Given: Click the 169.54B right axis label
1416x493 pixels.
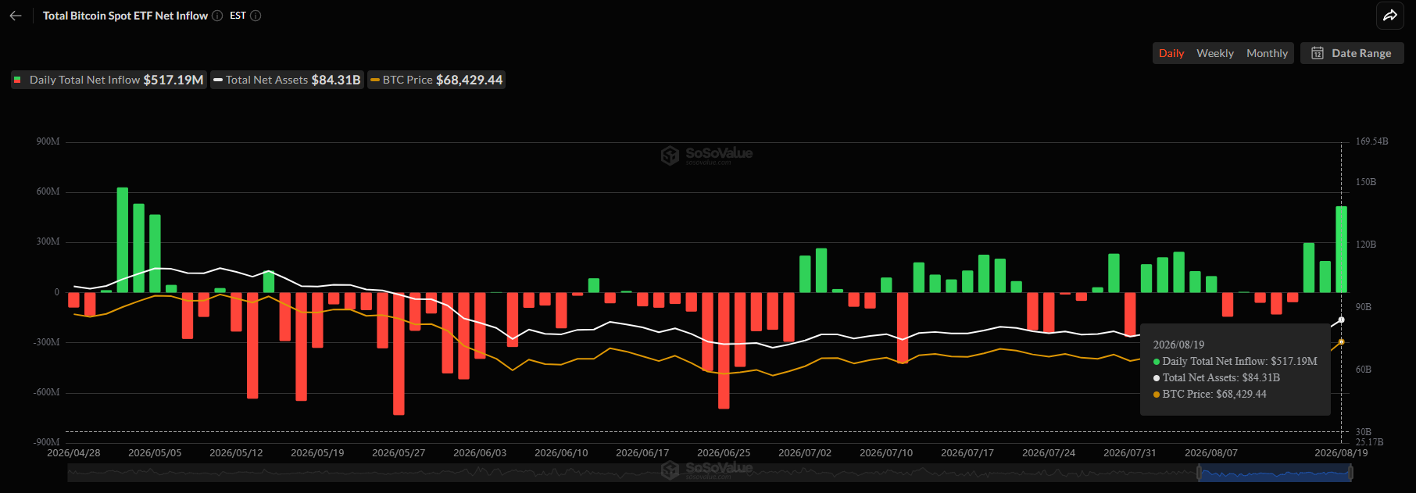Looking at the screenshot, I should coord(1372,141).
